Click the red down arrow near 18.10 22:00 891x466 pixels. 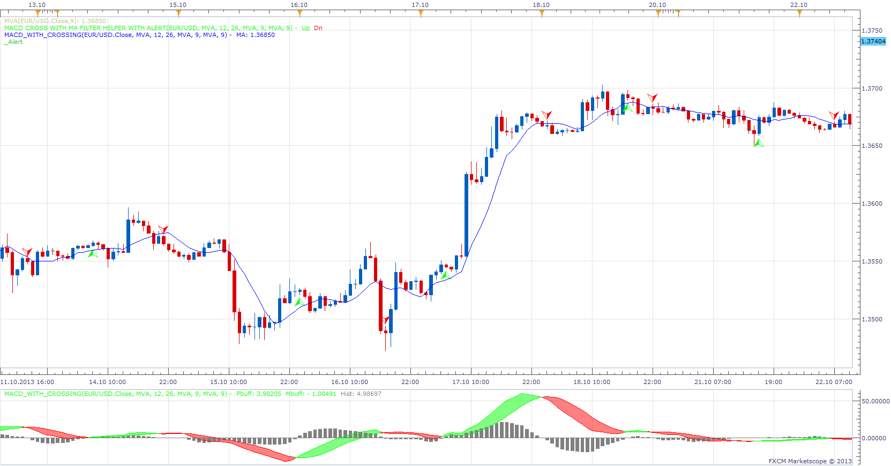pyautogui.click(x=652, y=97)
